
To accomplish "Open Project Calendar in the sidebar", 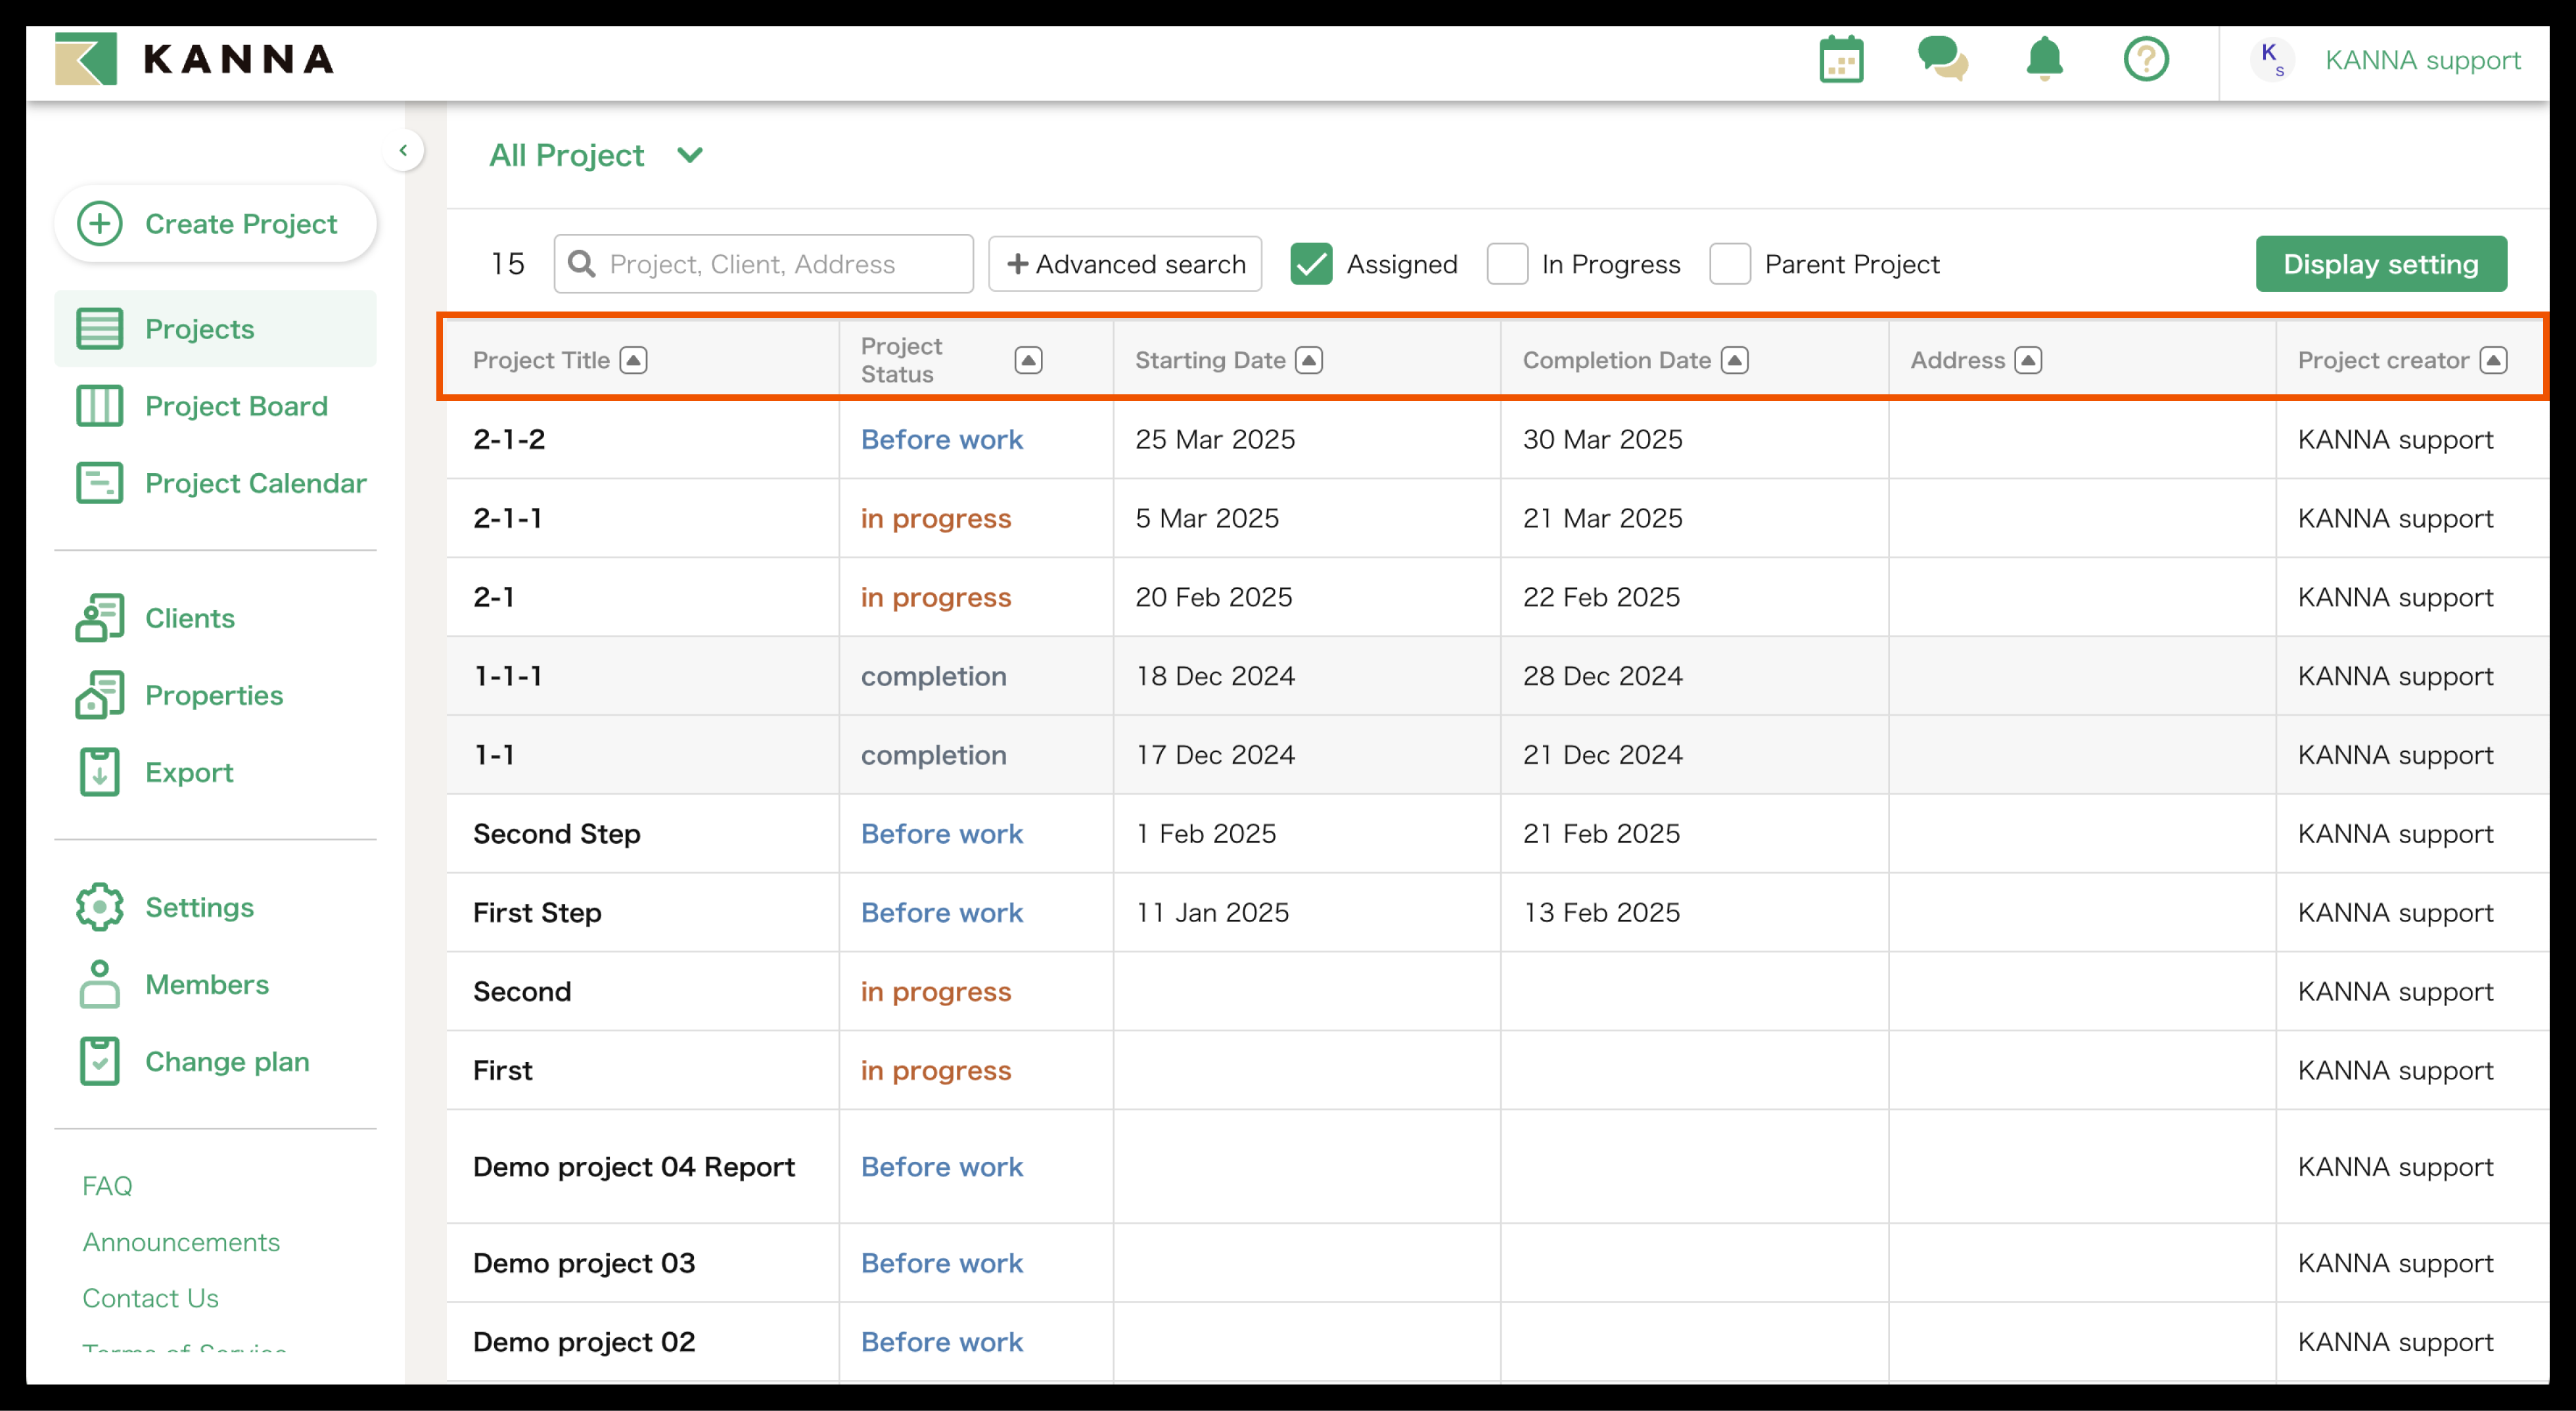I will click(x=255, y=483).
